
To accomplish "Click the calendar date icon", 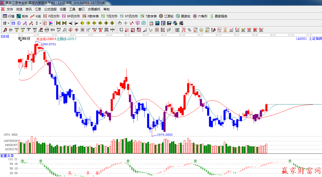I will (151, 23).
